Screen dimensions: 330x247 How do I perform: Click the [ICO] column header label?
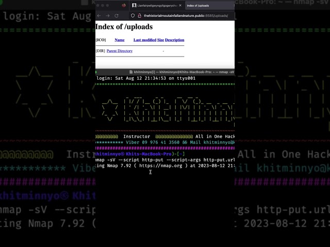click(101, 40)
